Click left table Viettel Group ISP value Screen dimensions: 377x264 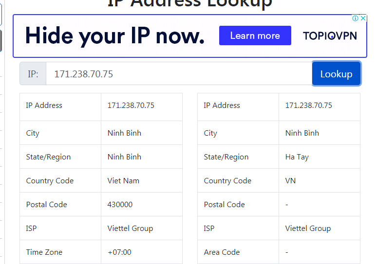130,229
